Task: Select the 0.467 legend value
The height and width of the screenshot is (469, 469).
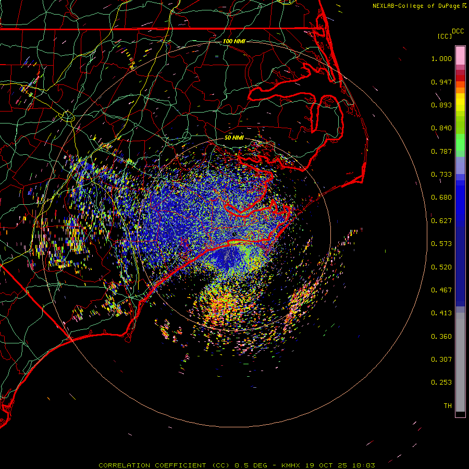Action: pos(441,290)
